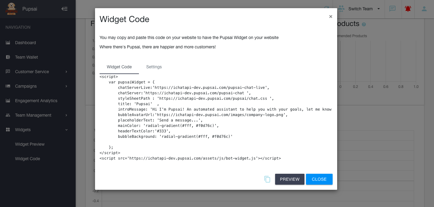Click the copy code clipboard icon

[267, 179]
